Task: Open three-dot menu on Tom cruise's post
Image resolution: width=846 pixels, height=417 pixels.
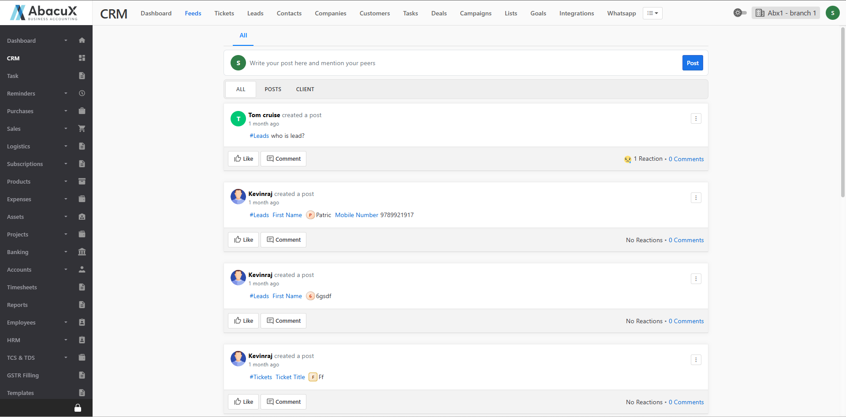Action: coord(696,118)
